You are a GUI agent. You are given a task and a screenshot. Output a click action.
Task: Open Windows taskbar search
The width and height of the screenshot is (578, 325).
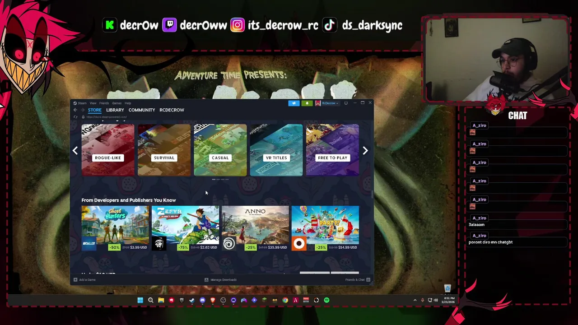pos(151,300)
